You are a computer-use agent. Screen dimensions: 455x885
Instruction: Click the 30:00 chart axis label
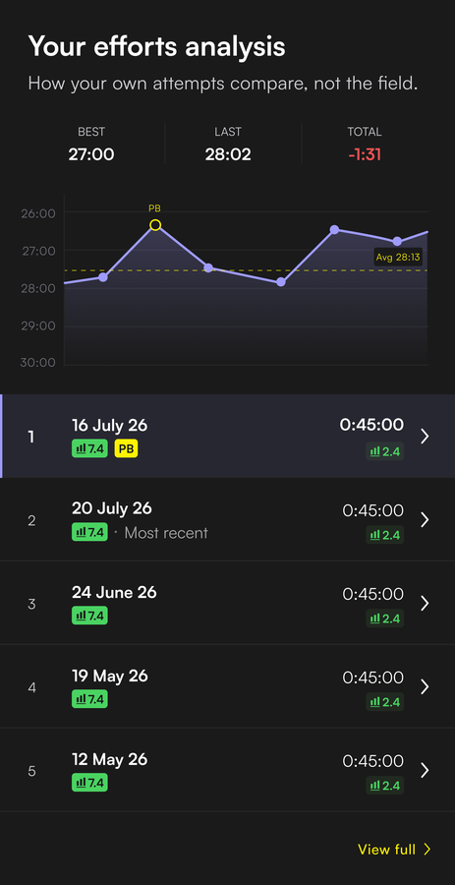38,362
